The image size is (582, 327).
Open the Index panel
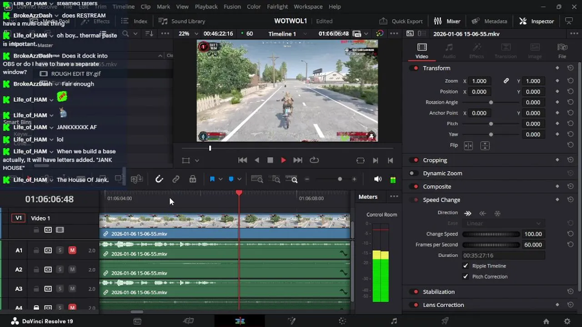click(135, 21)
